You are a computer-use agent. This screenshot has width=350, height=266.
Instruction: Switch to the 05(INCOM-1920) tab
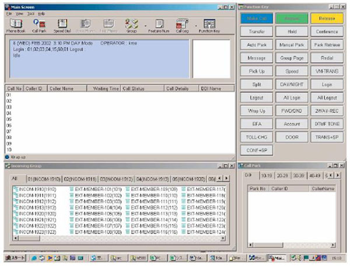189,179
